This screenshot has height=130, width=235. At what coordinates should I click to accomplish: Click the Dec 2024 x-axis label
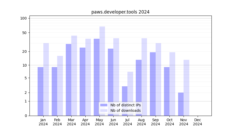[x=198, y=122]
